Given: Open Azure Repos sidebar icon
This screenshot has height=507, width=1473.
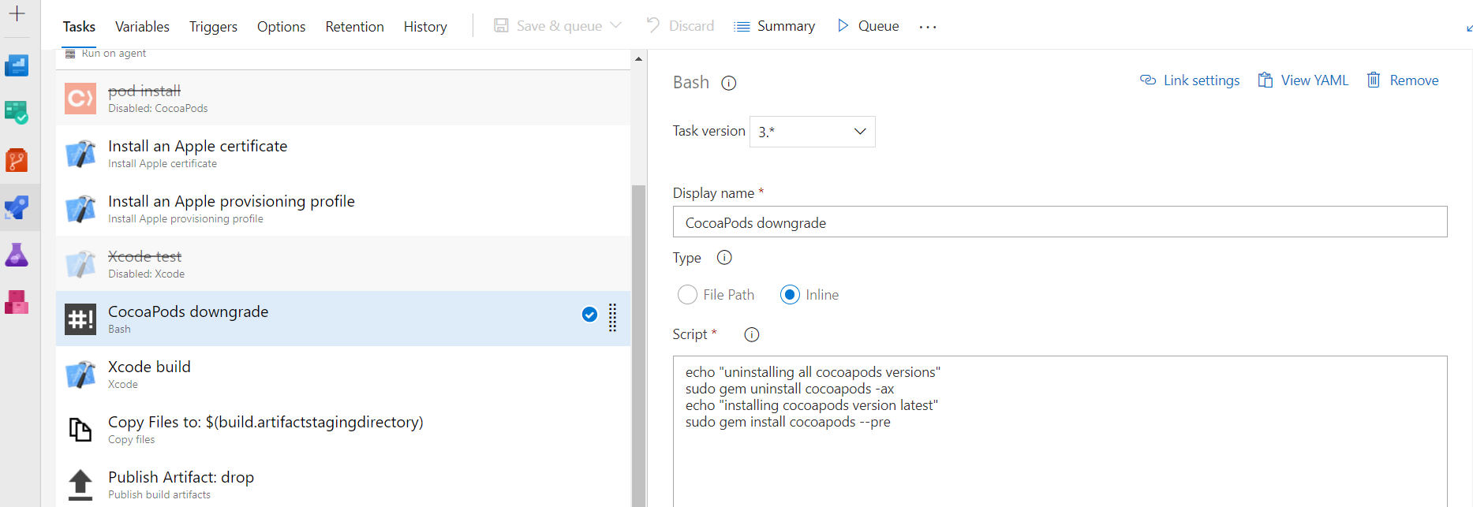Looking at the screenshot, I should pos(17,161).
